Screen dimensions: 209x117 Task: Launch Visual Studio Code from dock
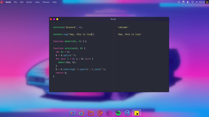tap(127, 113)
